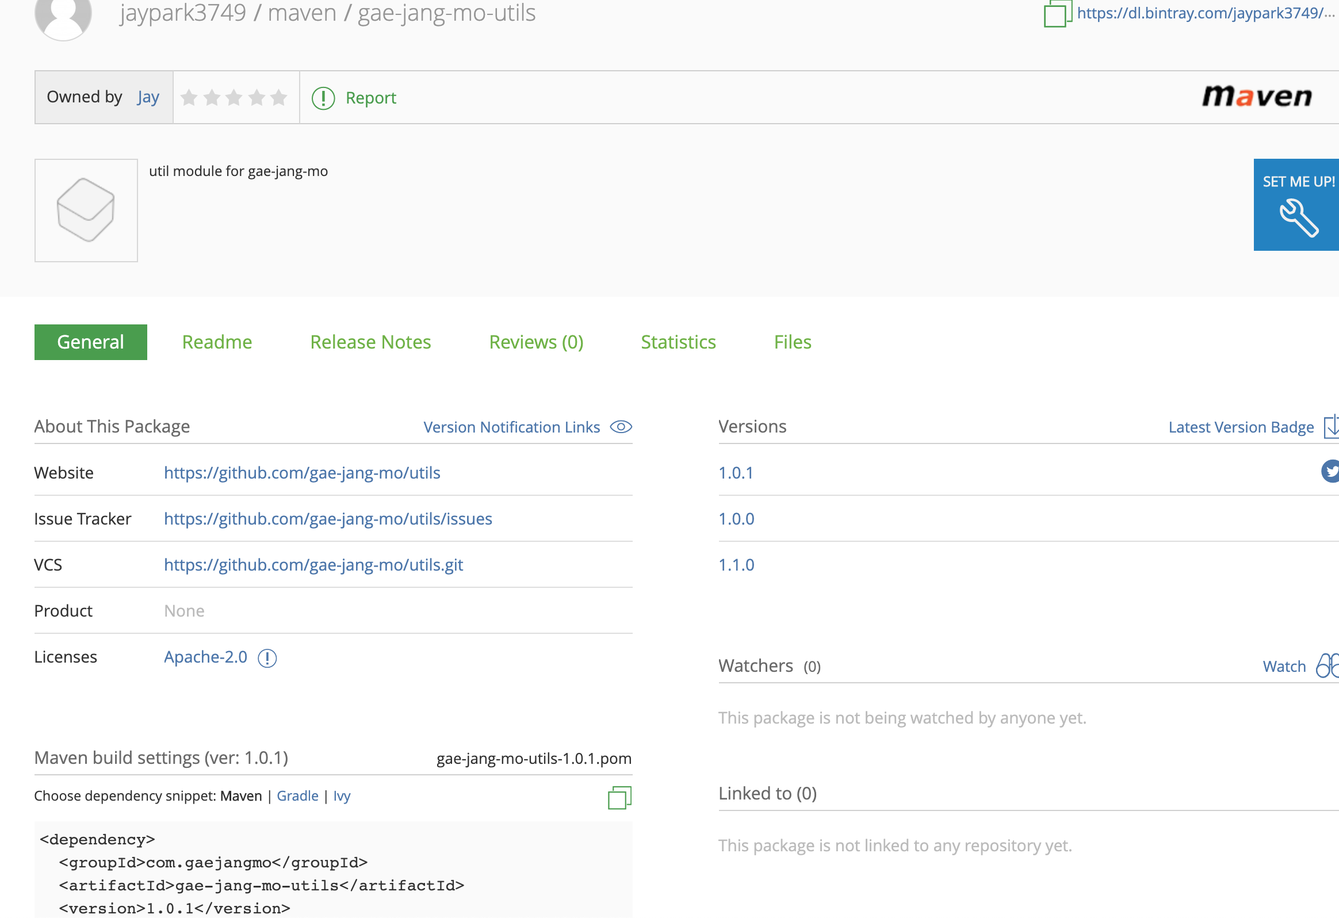This screenshot has width=1339, height=918.
Task: Open the Readme tab
Action: tap(217, 342)
